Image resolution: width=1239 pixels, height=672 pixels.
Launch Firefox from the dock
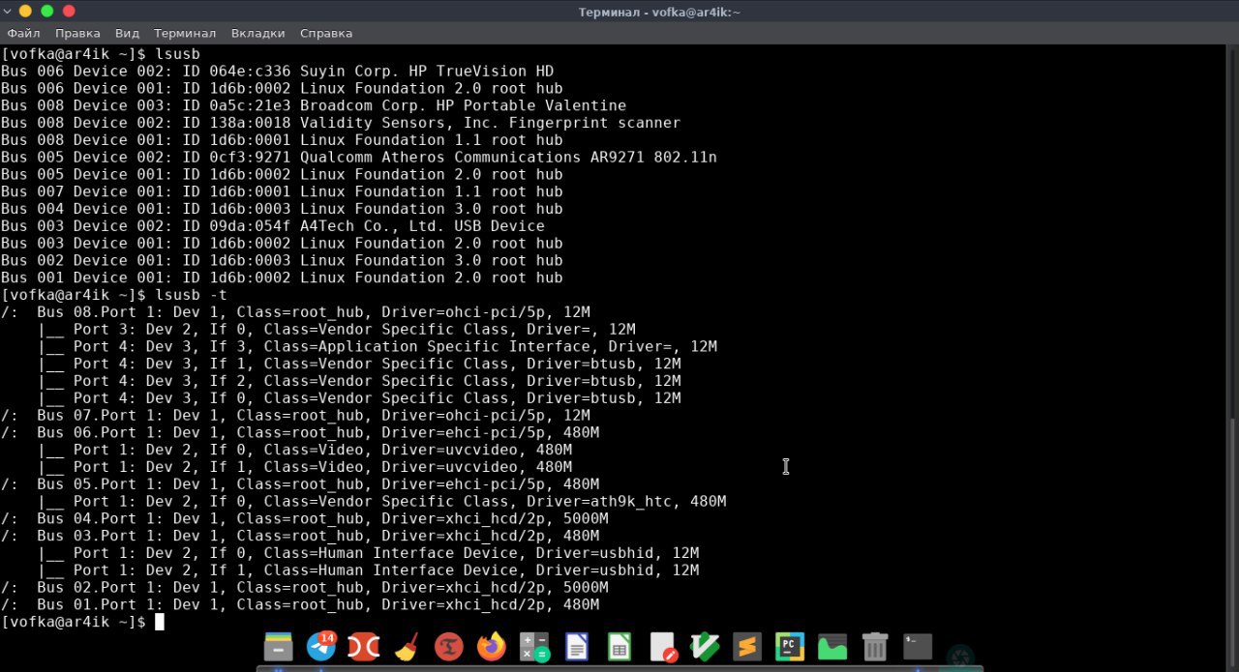point(492,647)
